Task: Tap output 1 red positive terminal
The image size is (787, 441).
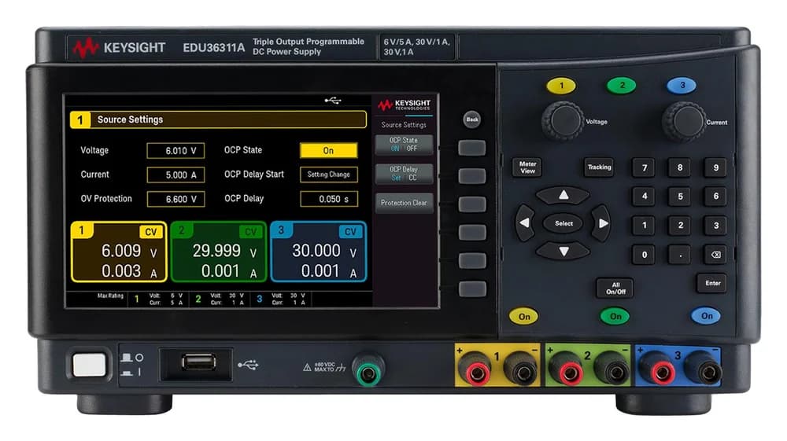Action: (x=475, y=371)
